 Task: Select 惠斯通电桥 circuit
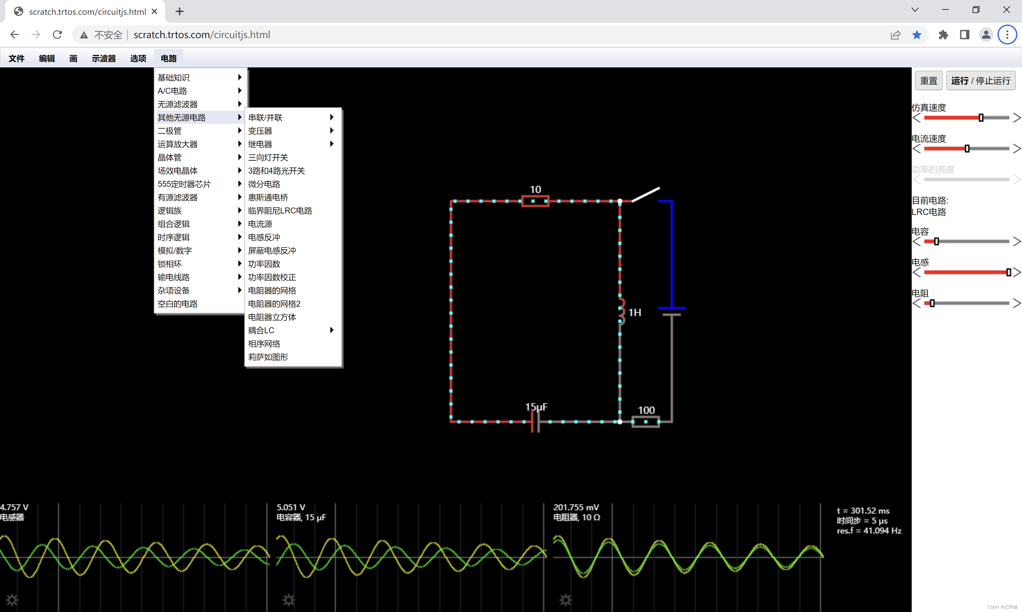[292, 197]
